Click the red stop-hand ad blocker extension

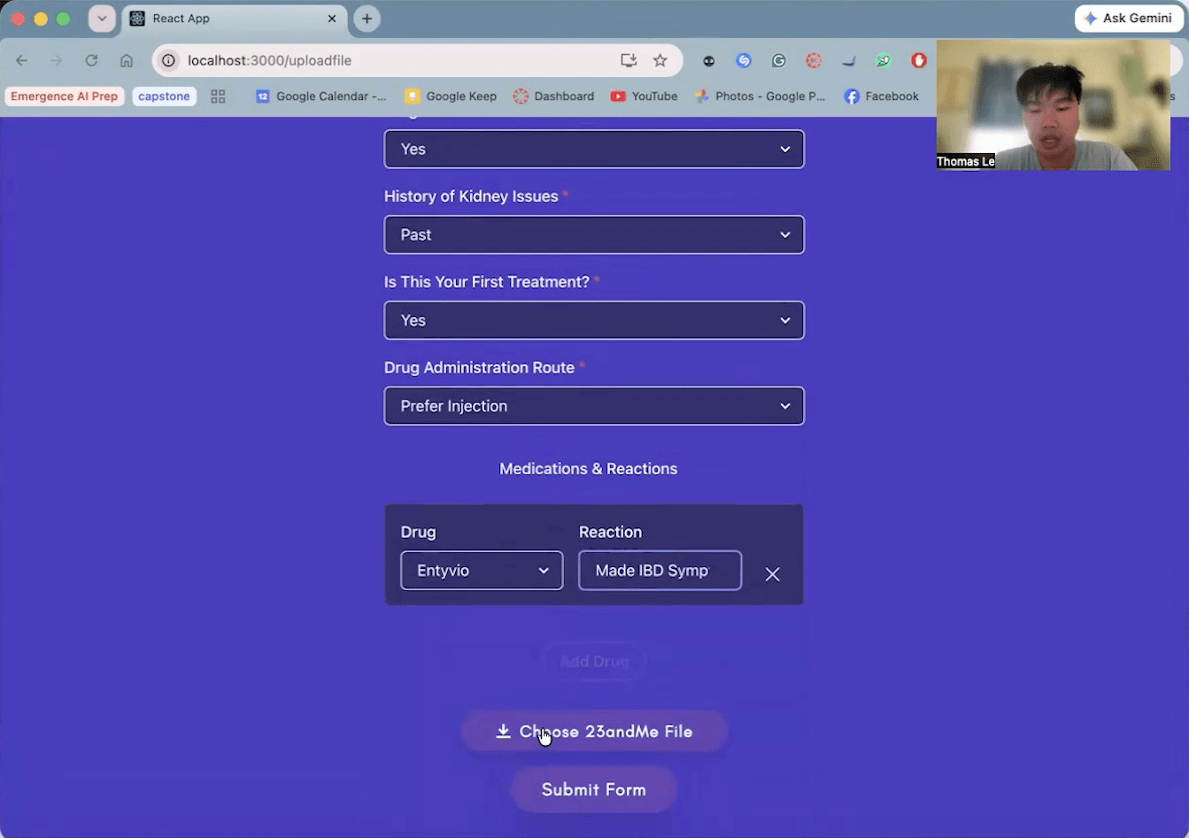point(919,60)
